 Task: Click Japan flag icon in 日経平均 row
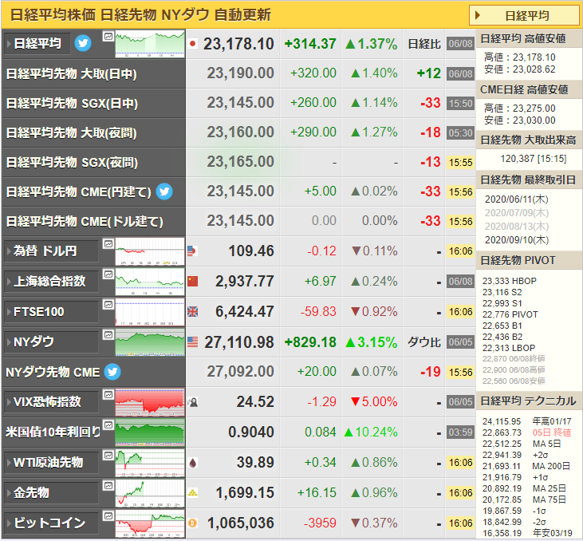[192, 44]
